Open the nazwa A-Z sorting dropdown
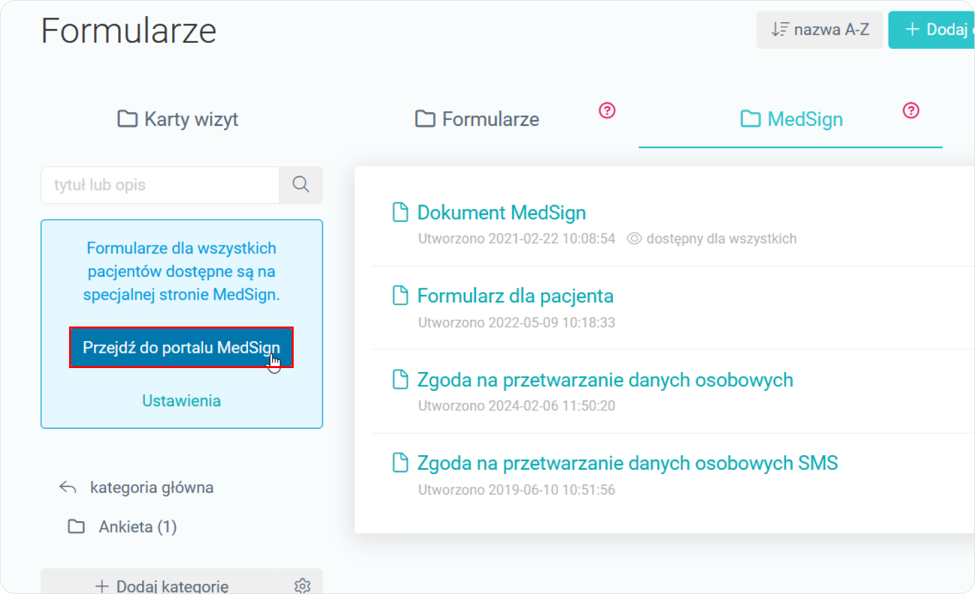Screen dimensions: 975x594 click(x=819, y=29)
